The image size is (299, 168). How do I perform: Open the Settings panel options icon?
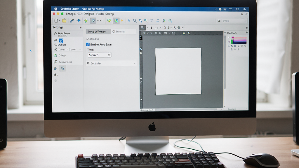tap(81, 28)
